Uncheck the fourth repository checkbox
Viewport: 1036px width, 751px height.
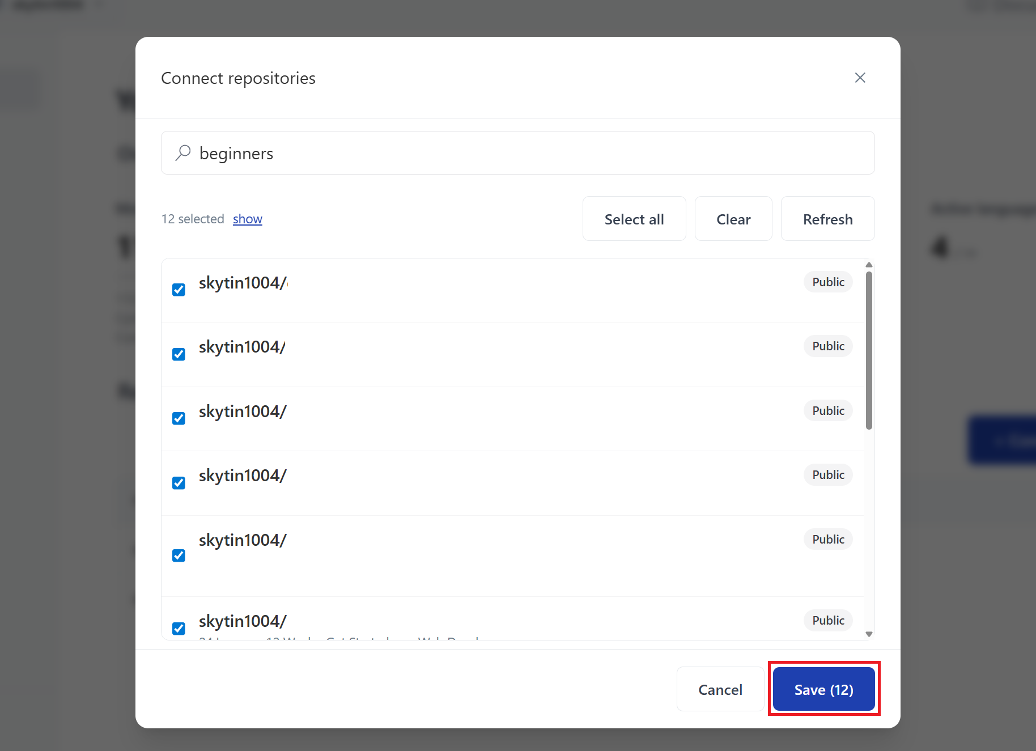(179, 482)
